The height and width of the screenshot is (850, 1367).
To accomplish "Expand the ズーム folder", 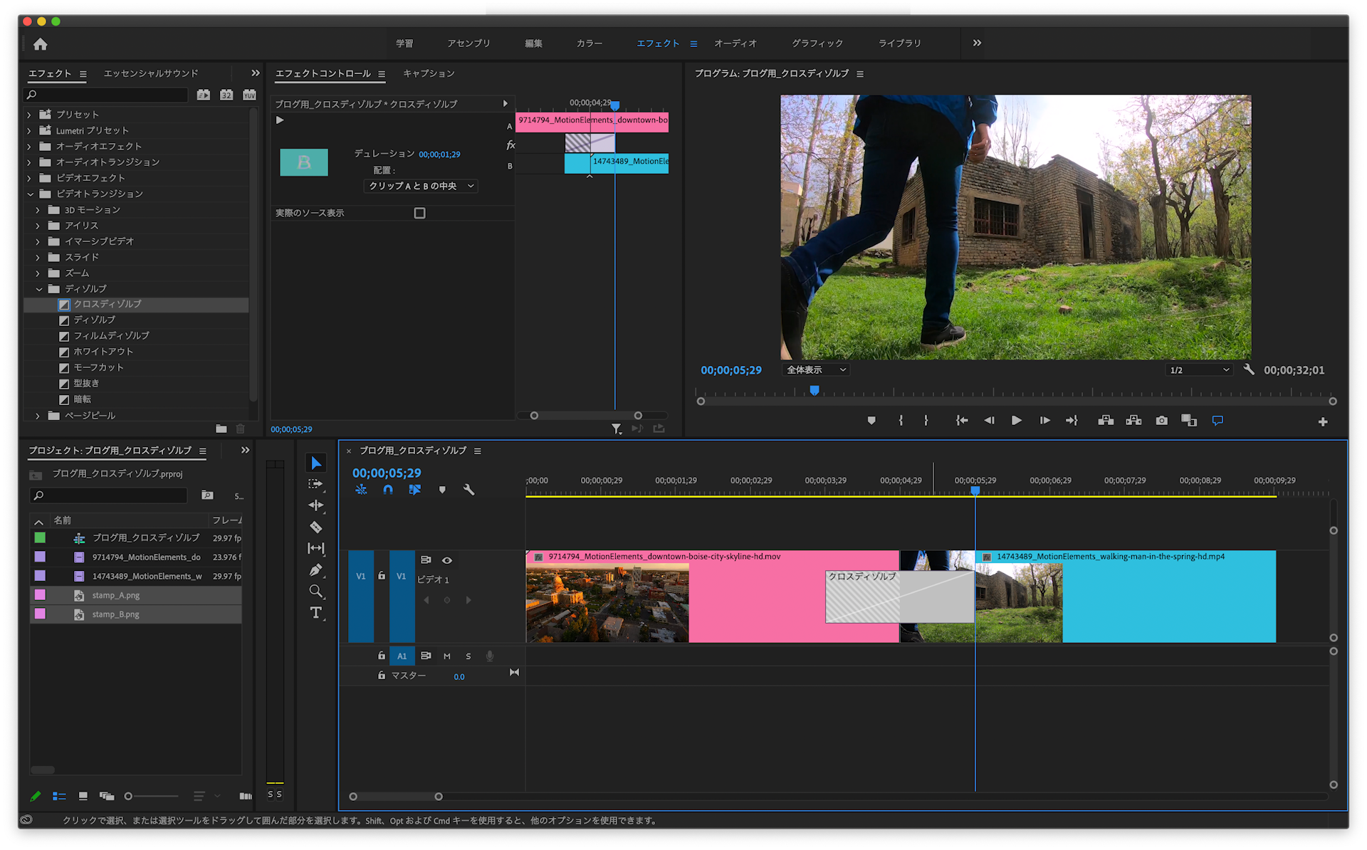I will coord(38,273).
